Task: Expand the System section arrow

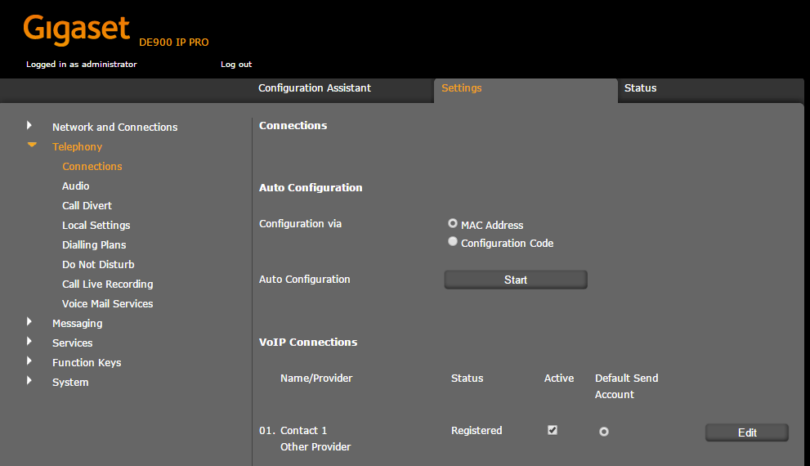Action: coord(29,381)
